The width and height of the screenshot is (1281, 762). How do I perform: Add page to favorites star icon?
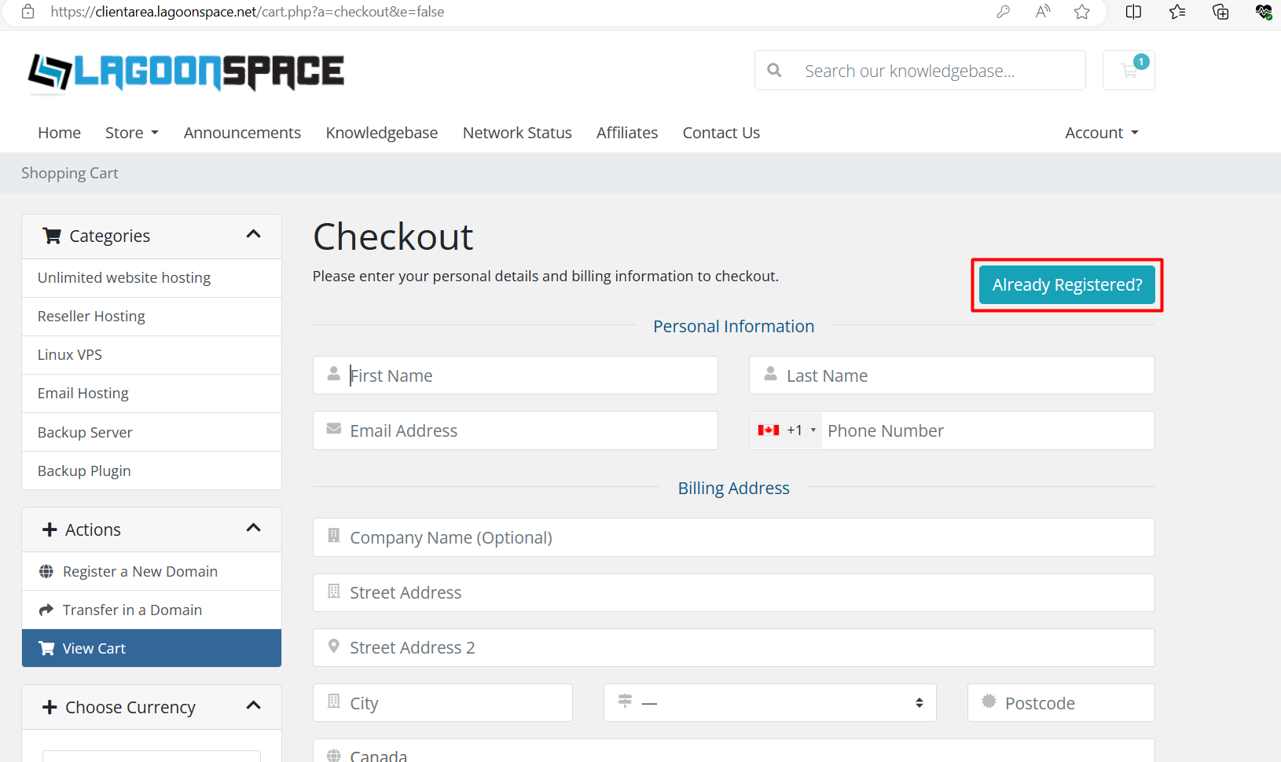coord(1082,12)
